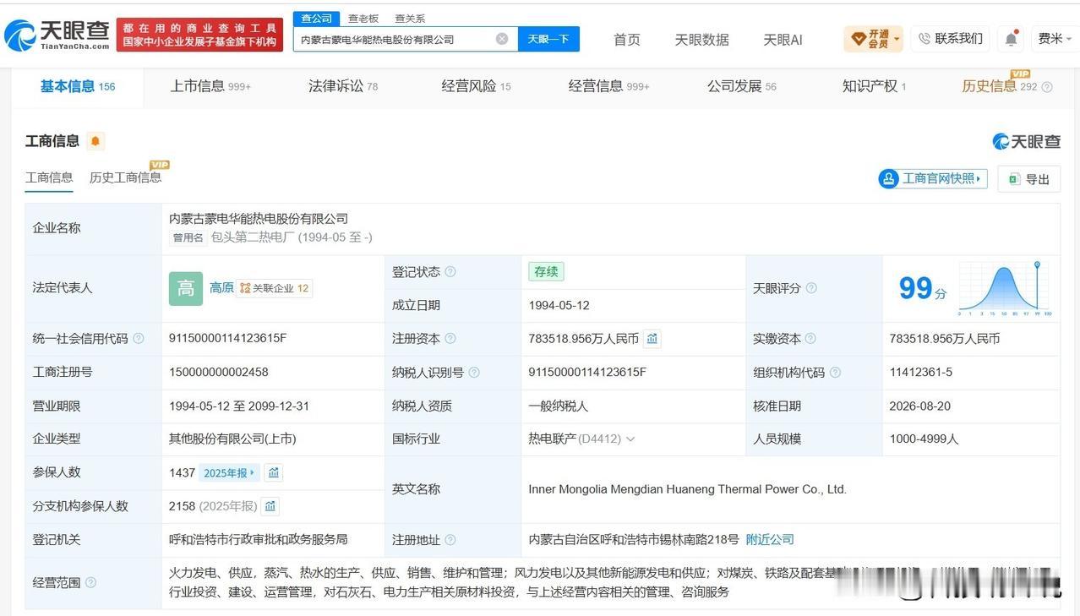Open the 经营信息 999+ tab

[608, 86]
